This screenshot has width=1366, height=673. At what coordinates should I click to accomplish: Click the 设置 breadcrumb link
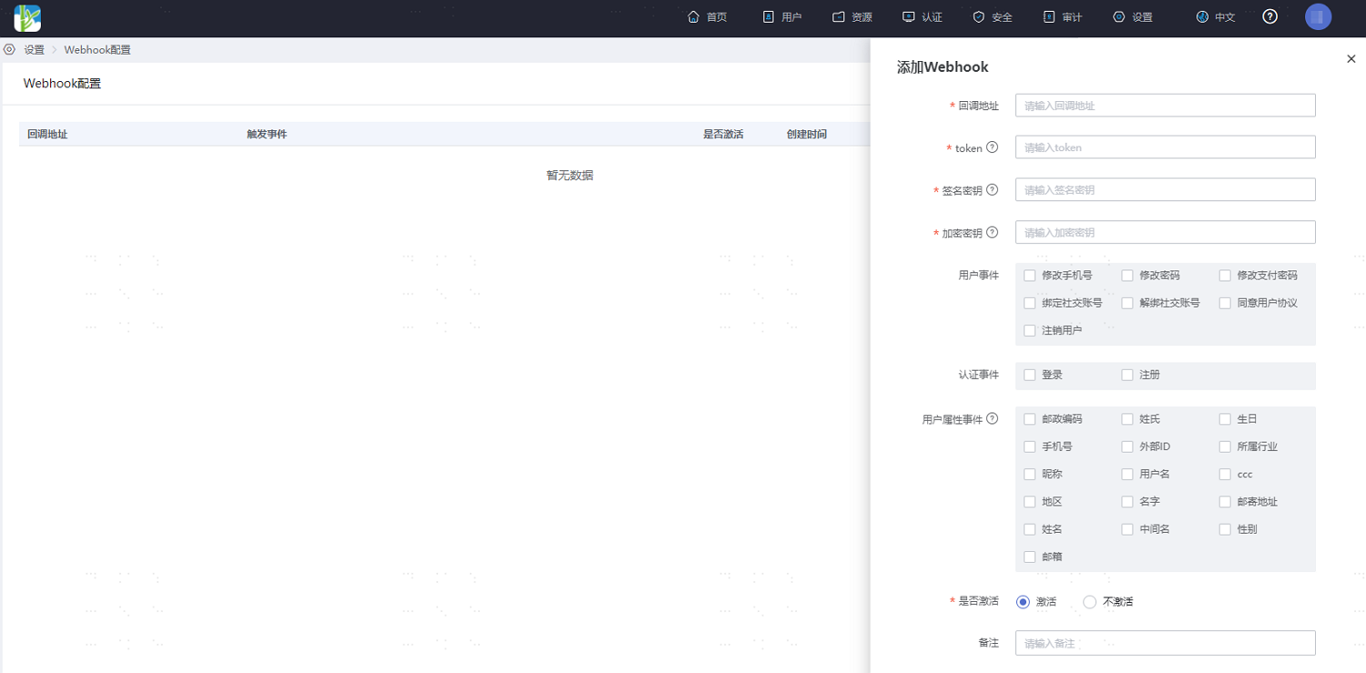tap(35, 50)
